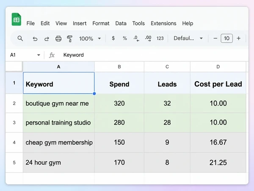Print the spreadsheet

[58, 38]
